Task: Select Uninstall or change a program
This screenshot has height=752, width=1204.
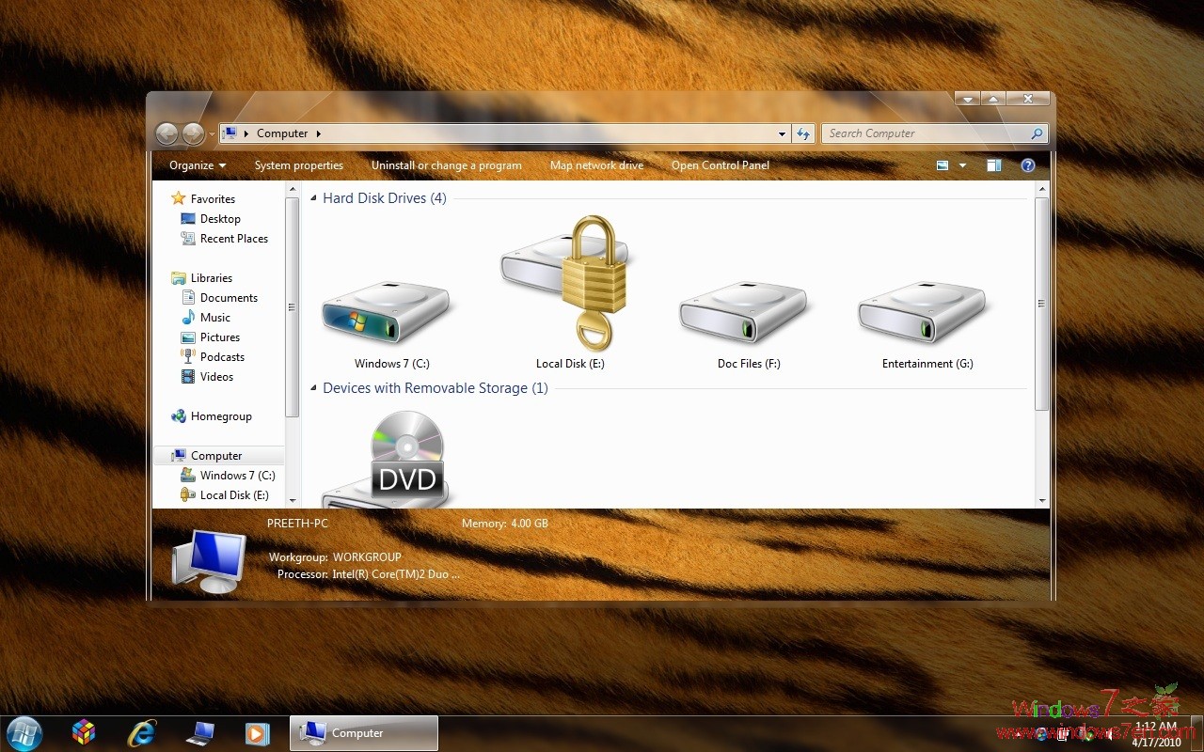Action: [x=446, y=165]
